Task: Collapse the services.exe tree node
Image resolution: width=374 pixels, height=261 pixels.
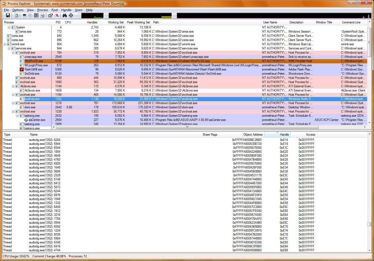Action: coord(9,48)
